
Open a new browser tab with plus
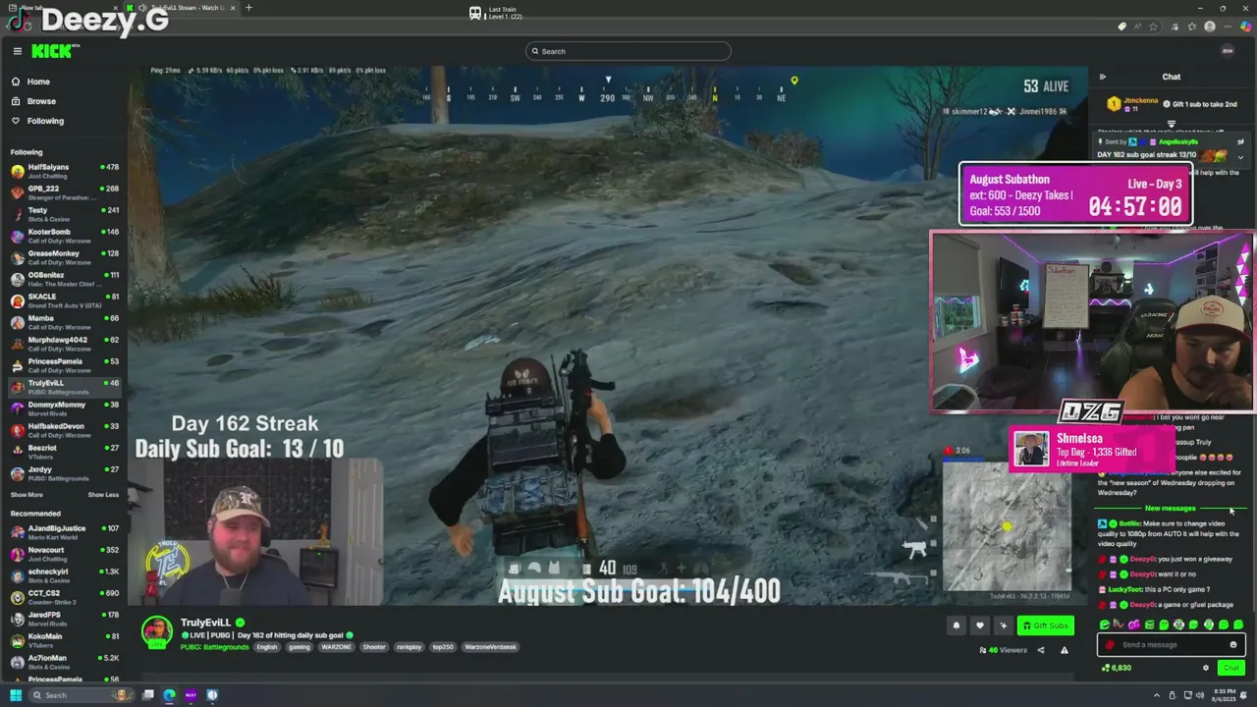(248, 8)
